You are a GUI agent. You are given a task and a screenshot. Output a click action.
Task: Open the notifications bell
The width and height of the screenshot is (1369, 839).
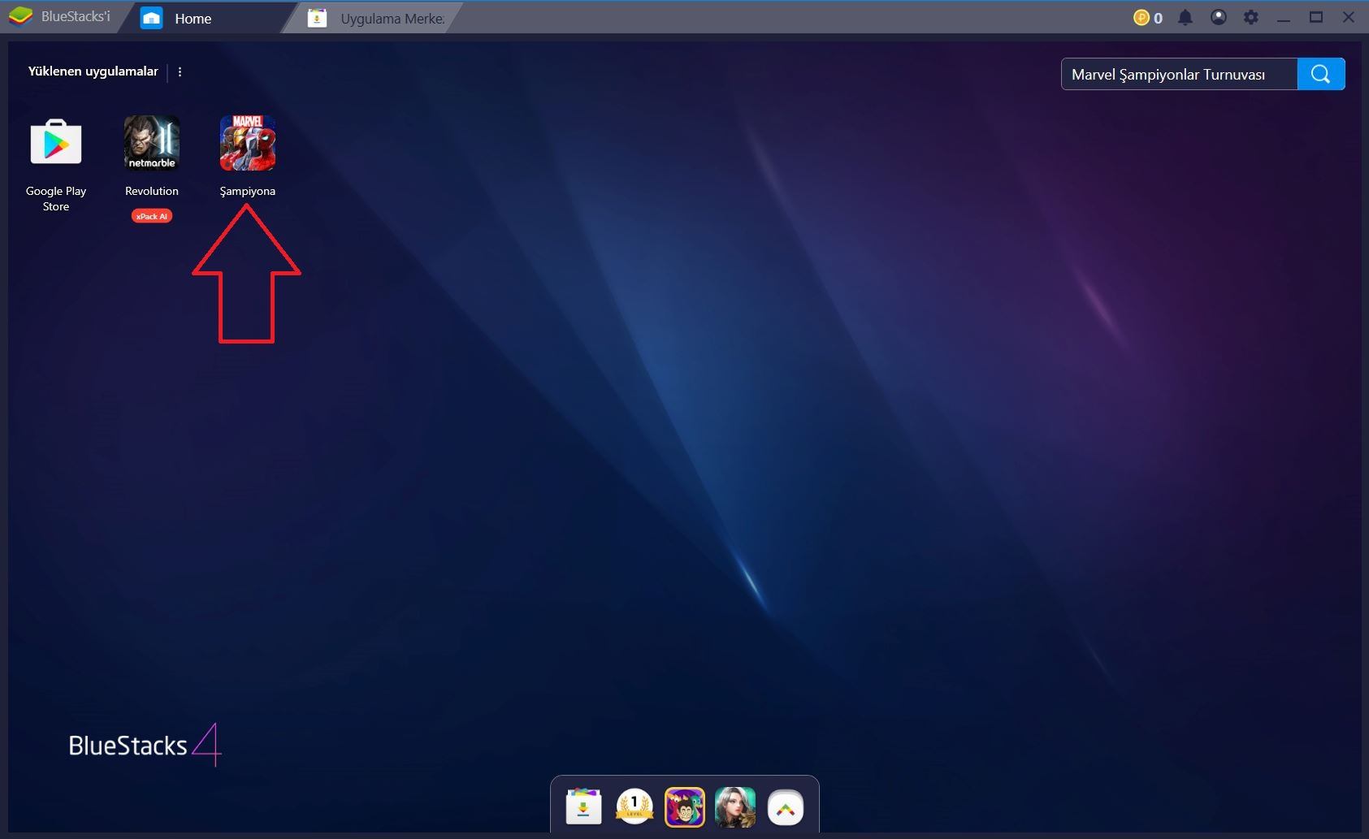tap(1185, 17)
